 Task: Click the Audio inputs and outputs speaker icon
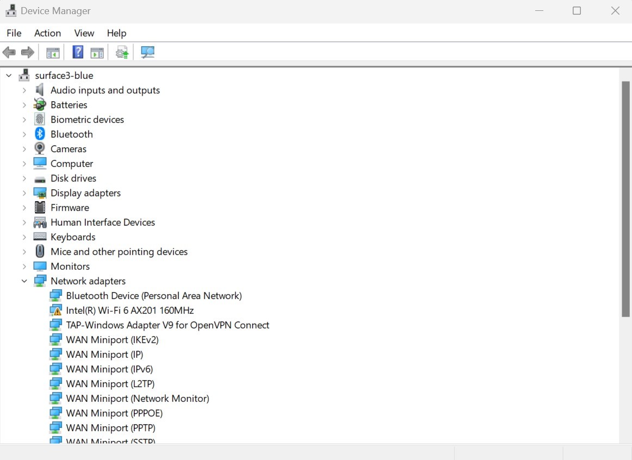(40, 90)
